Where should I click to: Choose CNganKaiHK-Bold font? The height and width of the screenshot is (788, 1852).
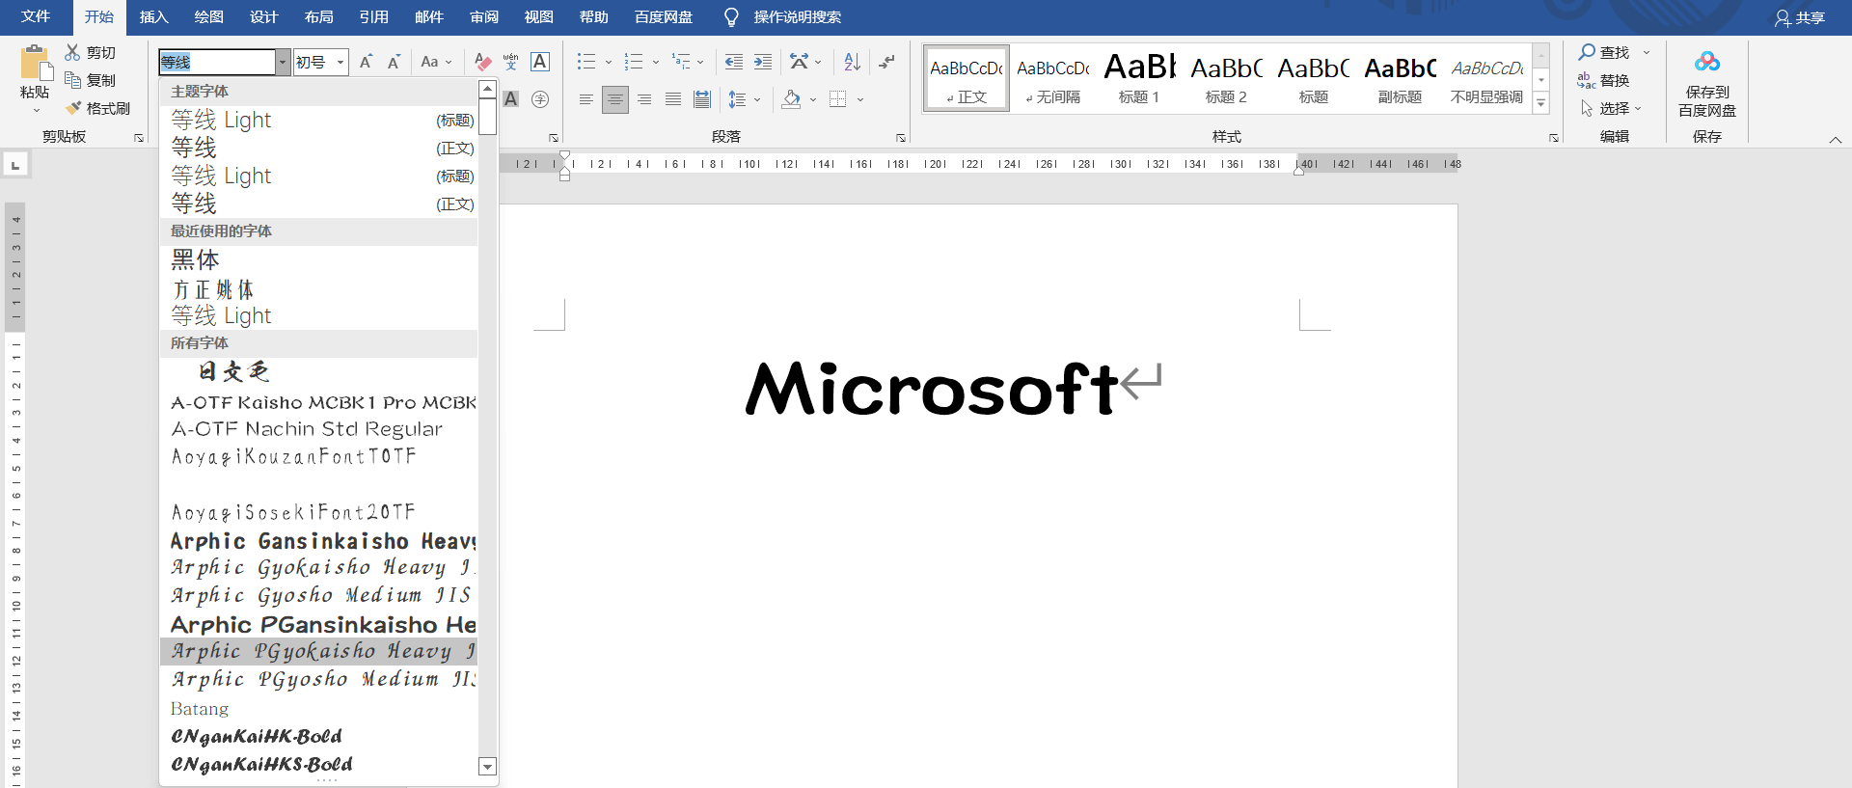318,736
